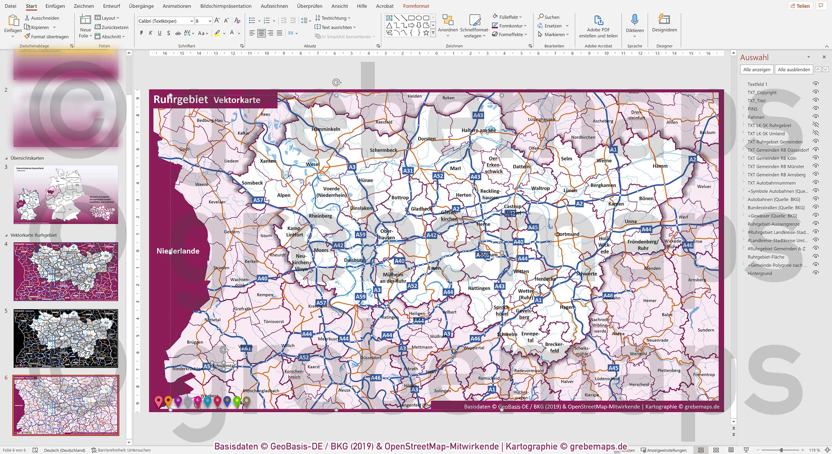This screenshot has height=454, width=832.
Task: Switch to the Entwurf ribbon tab
Action: click(x=111, y=6)
